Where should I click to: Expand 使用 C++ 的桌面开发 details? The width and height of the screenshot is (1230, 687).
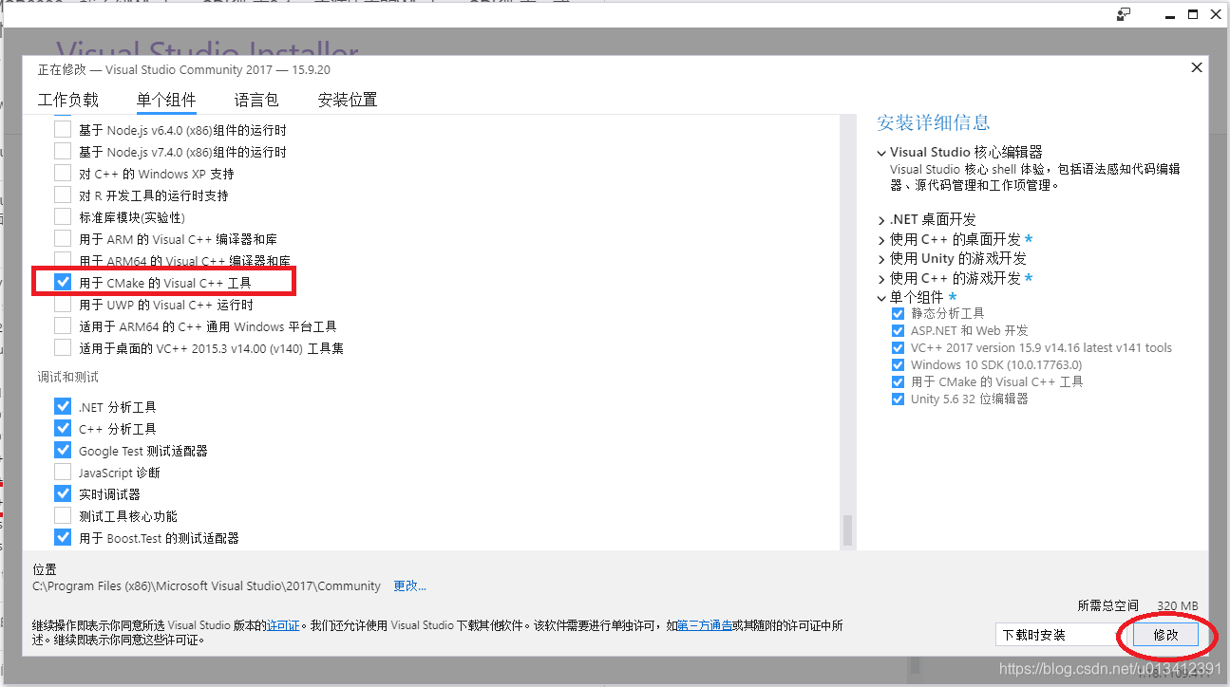tap(881, 240)
